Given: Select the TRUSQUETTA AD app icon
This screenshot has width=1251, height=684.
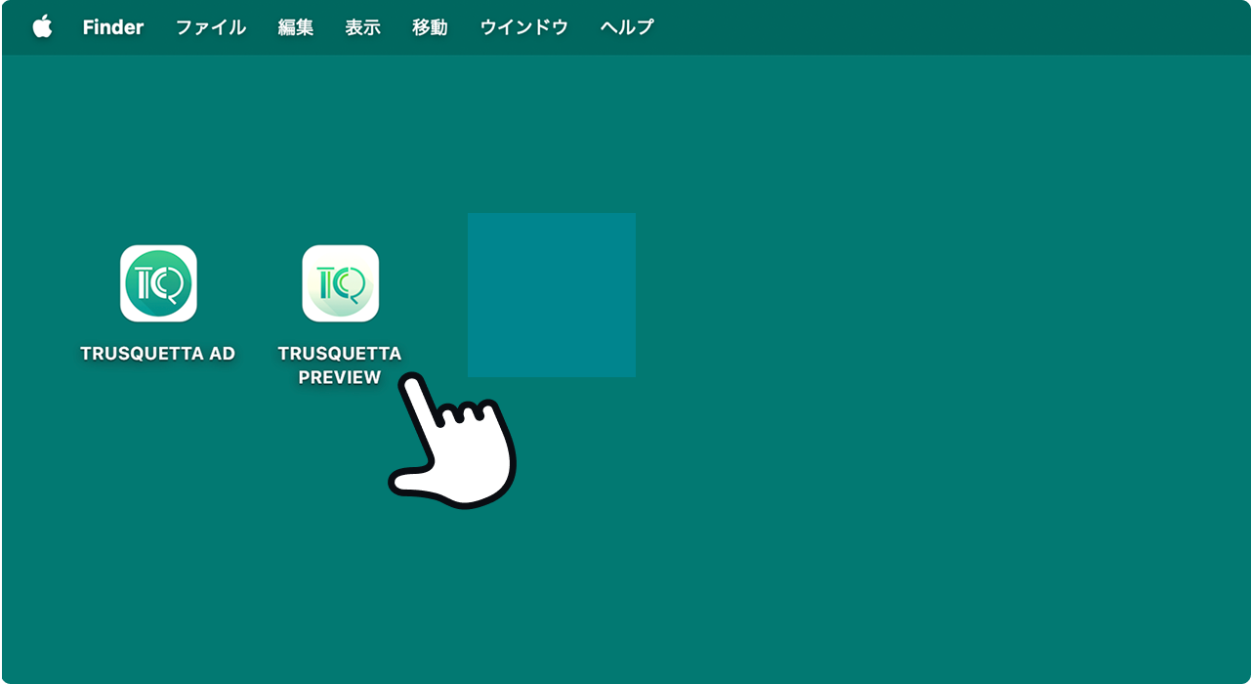Looking at the screenshot, I should (x=158, y=283).
